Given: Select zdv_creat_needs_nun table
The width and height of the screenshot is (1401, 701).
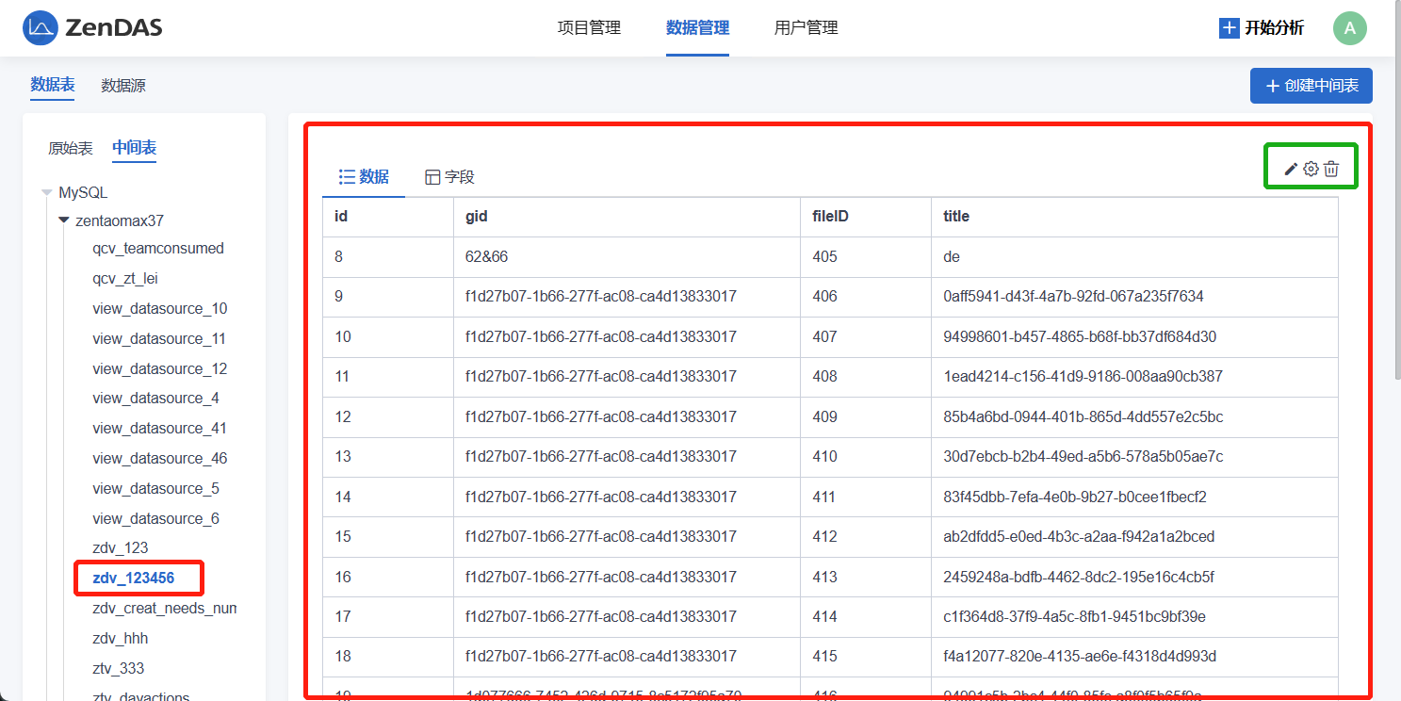Looking at the screenshot, I should (x=165, y=609).
